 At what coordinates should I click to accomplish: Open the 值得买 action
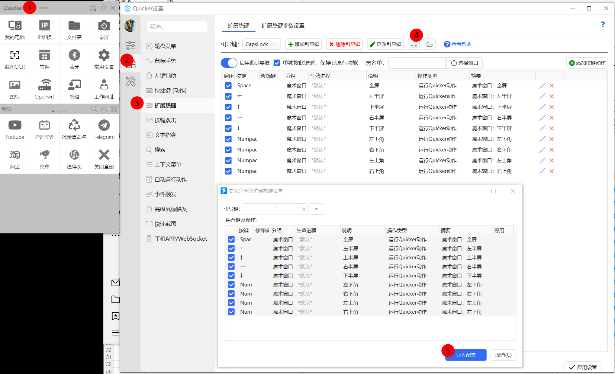click(x=74, y=159)
